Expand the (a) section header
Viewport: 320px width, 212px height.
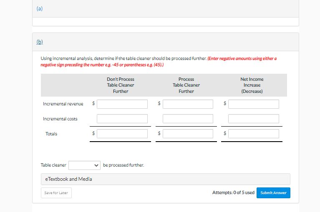(x=39, y=8)
